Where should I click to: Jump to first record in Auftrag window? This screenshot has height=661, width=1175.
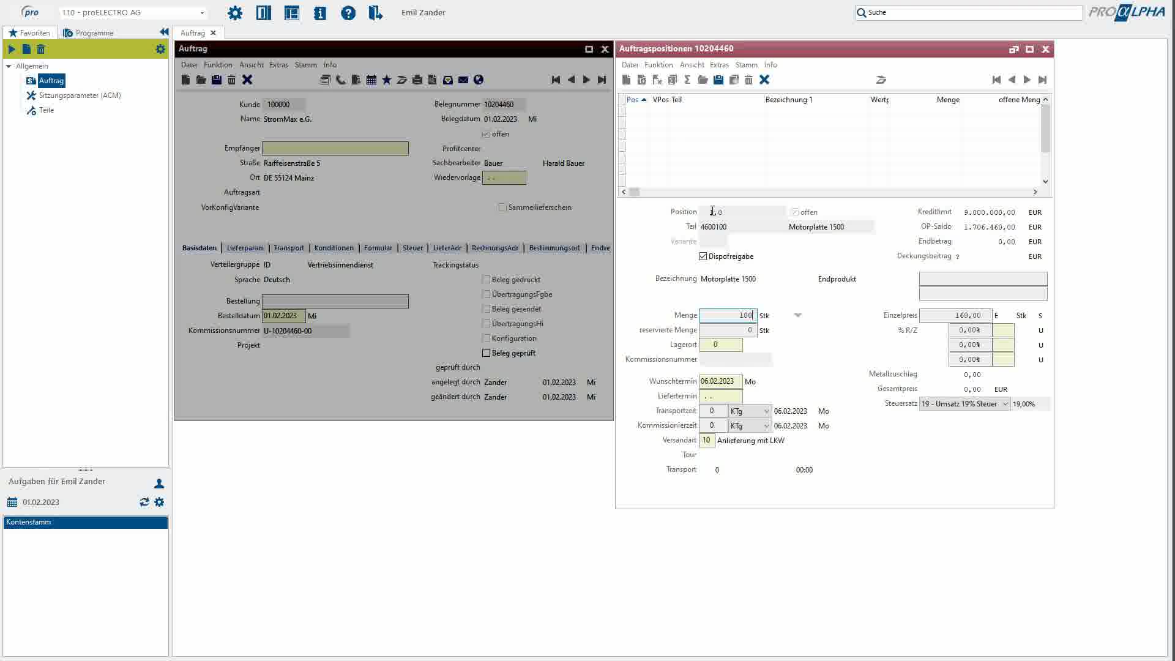pyautogui.click(x=556, y=80)
